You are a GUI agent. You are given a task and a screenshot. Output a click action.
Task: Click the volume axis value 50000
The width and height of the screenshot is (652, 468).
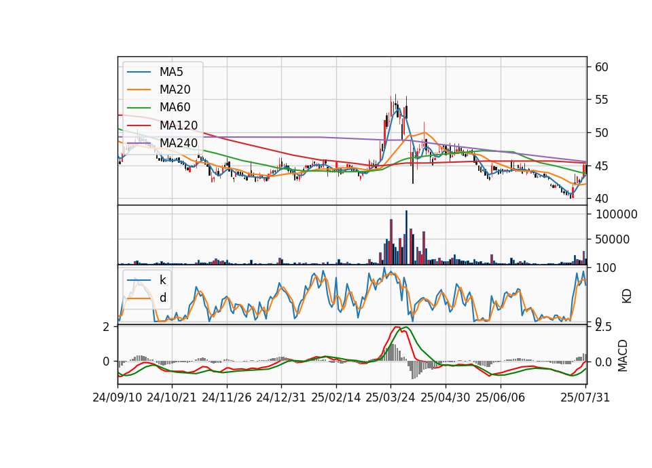point(613,239)
